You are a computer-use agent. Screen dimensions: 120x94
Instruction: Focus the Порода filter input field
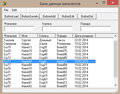click(96, 29)
